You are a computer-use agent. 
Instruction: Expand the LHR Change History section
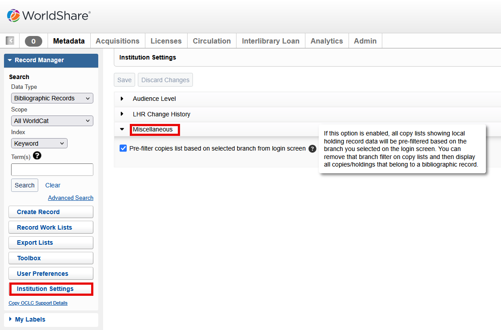click(x=161, y=114)
